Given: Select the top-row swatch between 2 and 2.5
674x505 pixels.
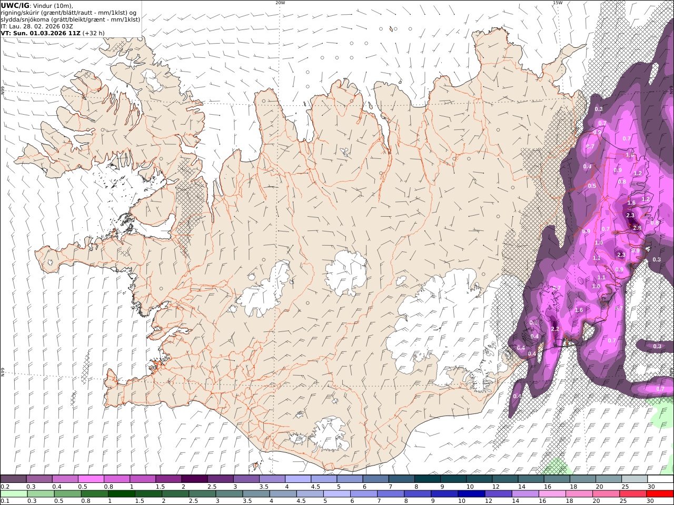Looking at the screenshot, I should click(194, 479).
